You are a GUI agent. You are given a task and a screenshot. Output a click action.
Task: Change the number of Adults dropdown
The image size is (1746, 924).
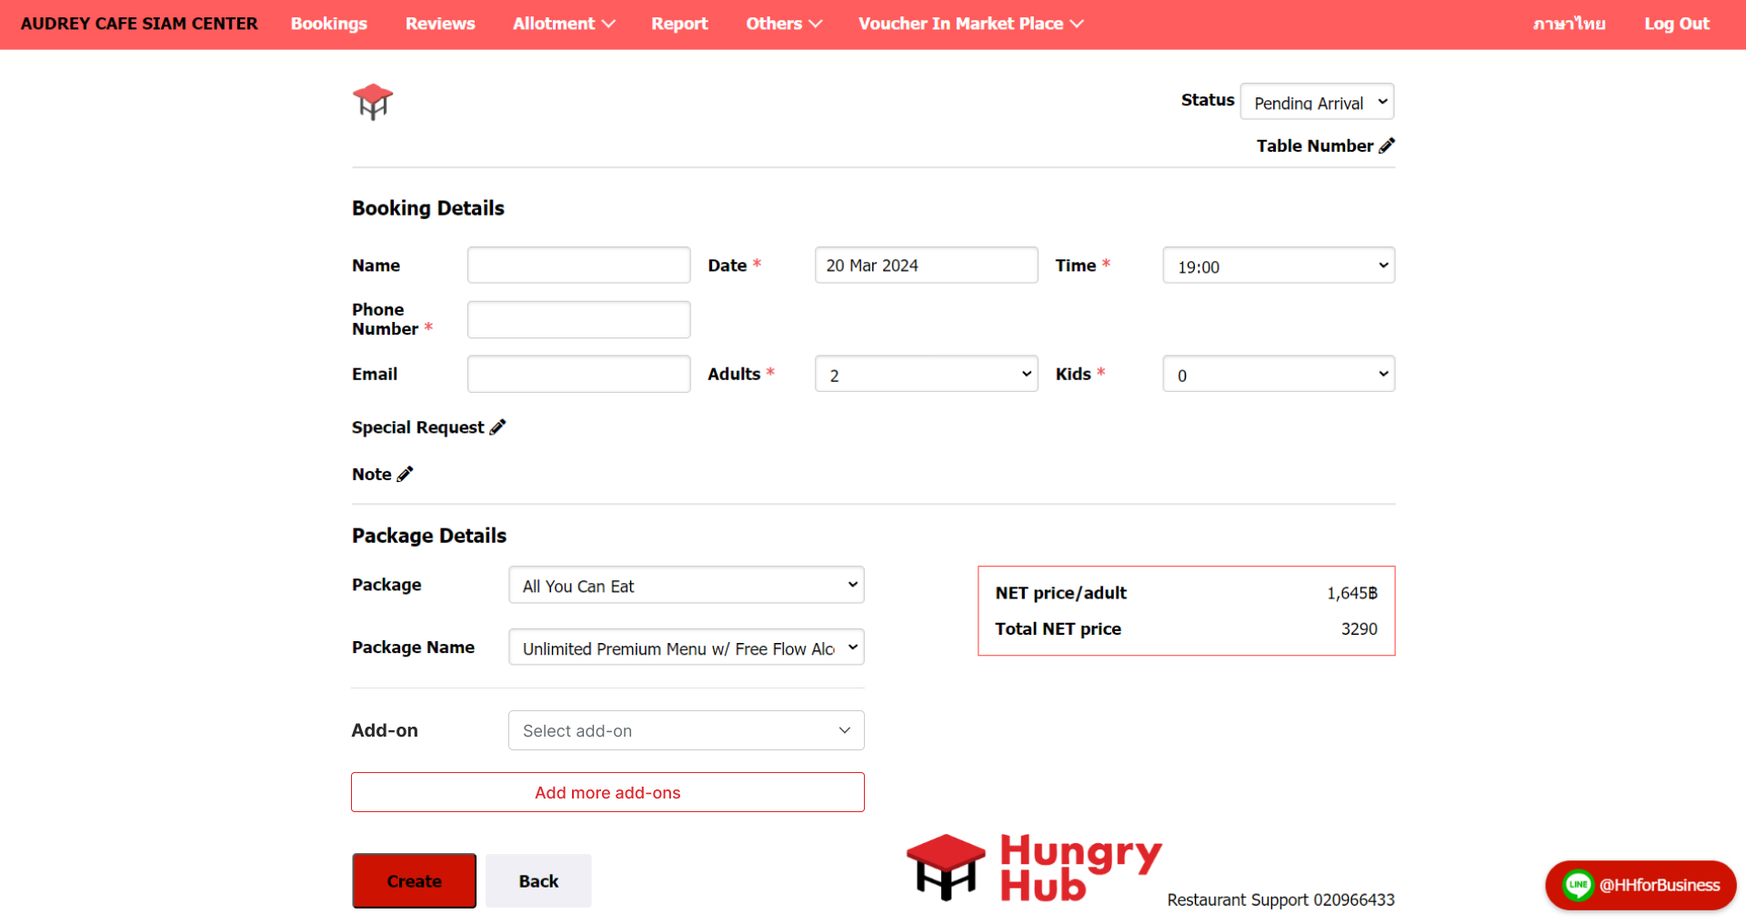click(926, 374)
